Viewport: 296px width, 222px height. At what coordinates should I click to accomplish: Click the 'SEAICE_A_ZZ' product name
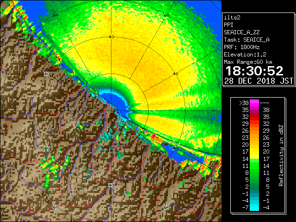coord(242,32)
